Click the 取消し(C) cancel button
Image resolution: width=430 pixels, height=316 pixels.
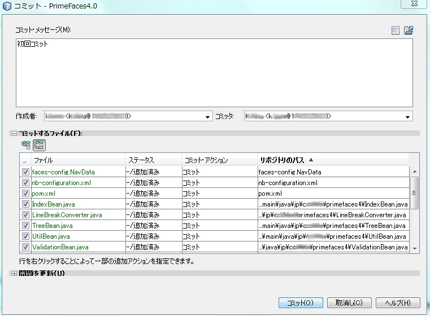[349, 302]
